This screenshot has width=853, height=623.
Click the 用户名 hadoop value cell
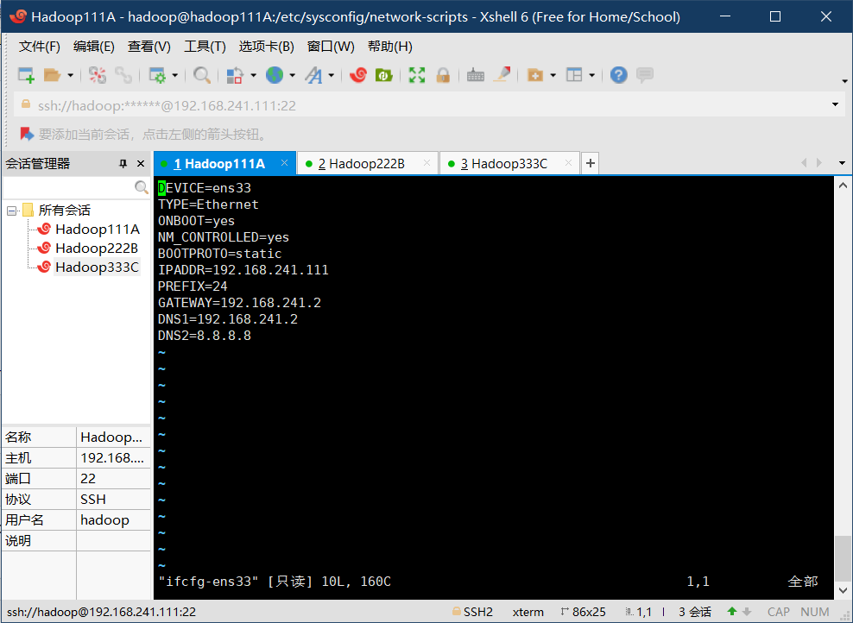113,520
